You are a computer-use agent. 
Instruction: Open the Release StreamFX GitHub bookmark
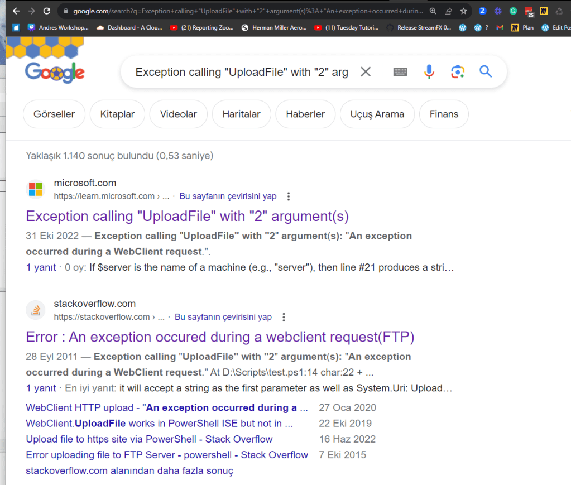[419, 28]
